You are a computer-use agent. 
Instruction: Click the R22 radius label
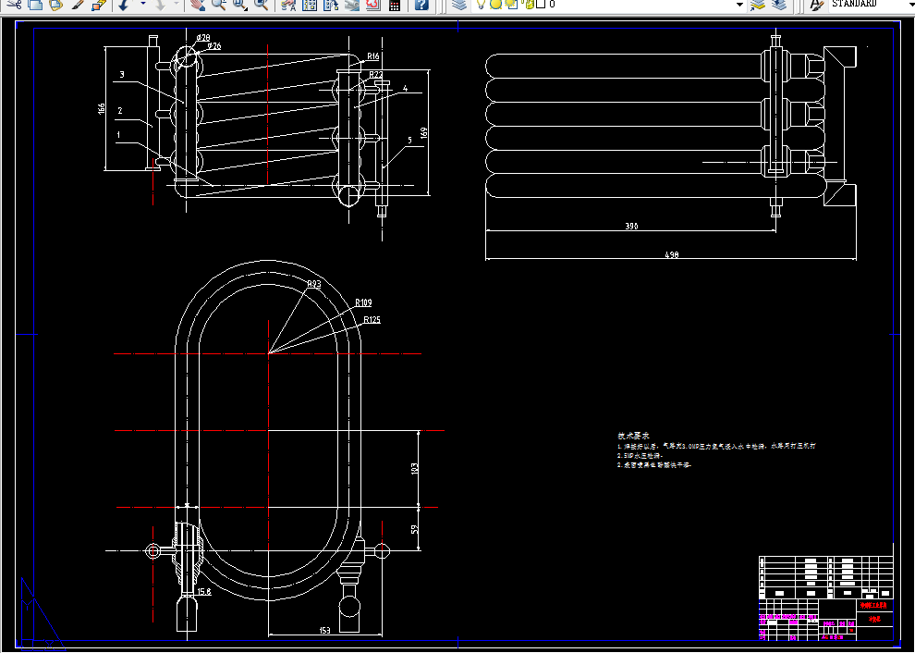click(376, 74)
